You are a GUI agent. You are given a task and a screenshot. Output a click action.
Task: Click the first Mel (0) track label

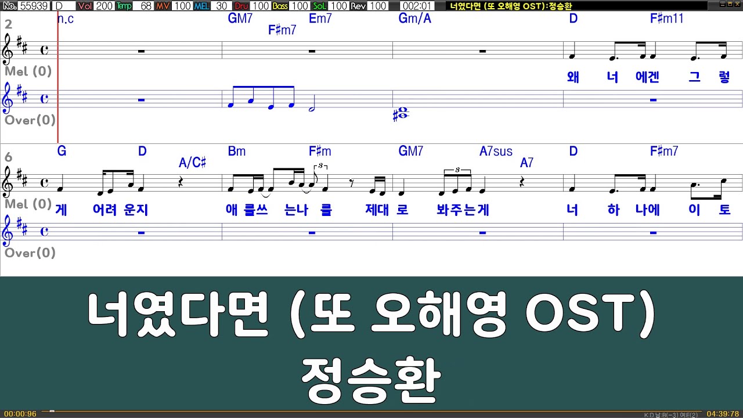pyautogui.click(x=28, y=71)
